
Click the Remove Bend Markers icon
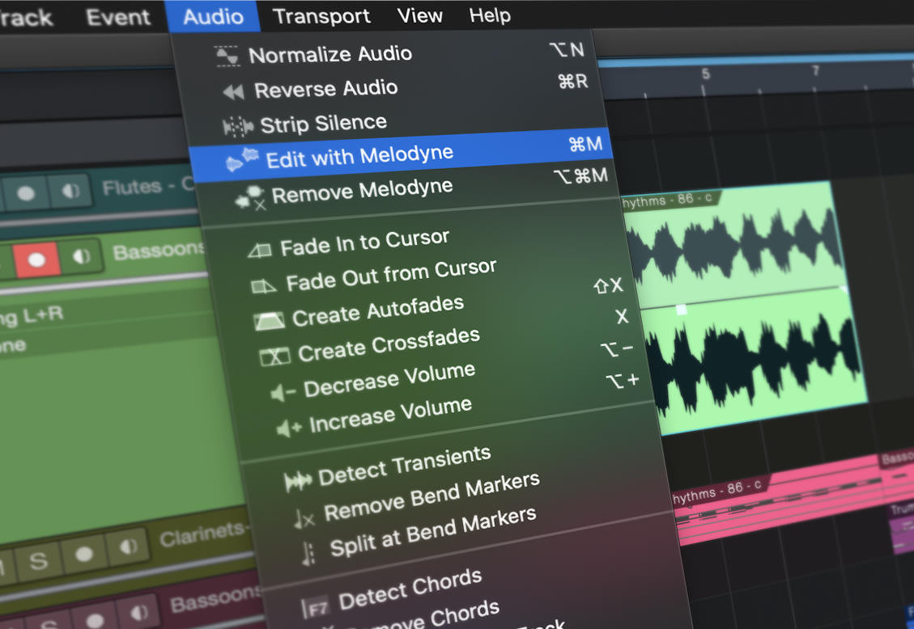coord(304,519)
